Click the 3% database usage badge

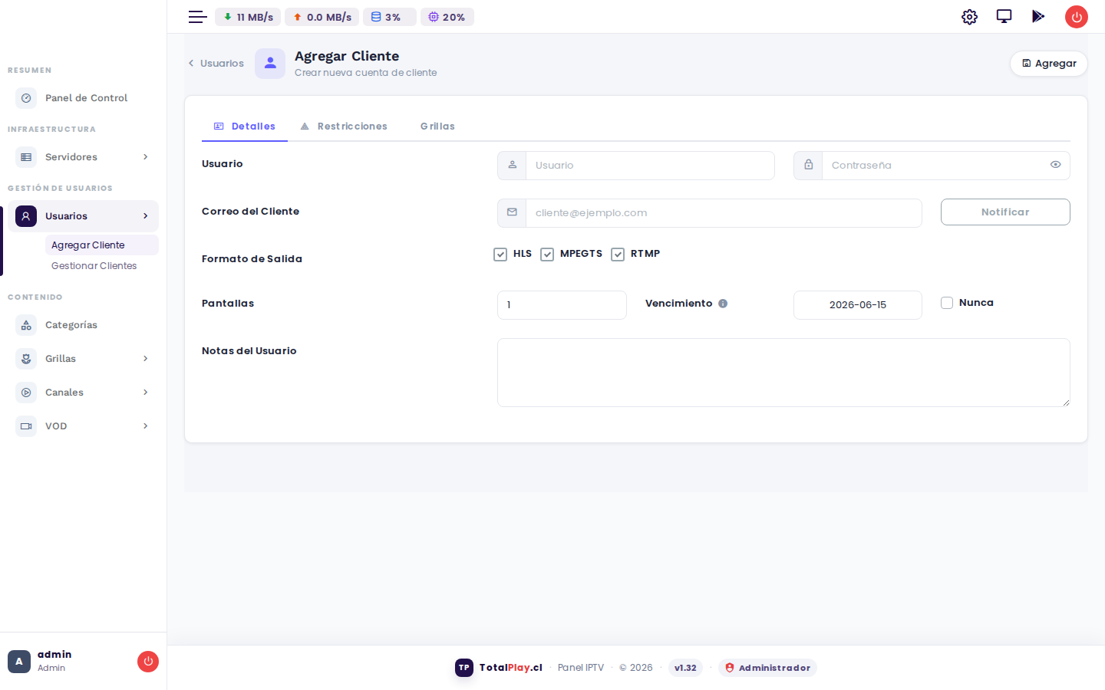(x=390, y=17)
